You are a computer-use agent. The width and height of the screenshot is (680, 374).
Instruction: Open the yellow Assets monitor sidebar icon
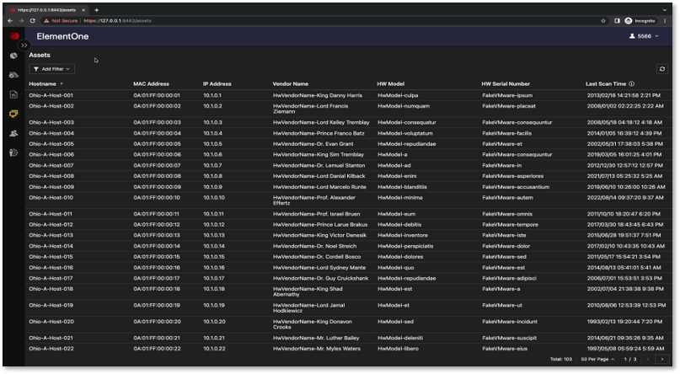pyautogui.click(x=13, y=114)
